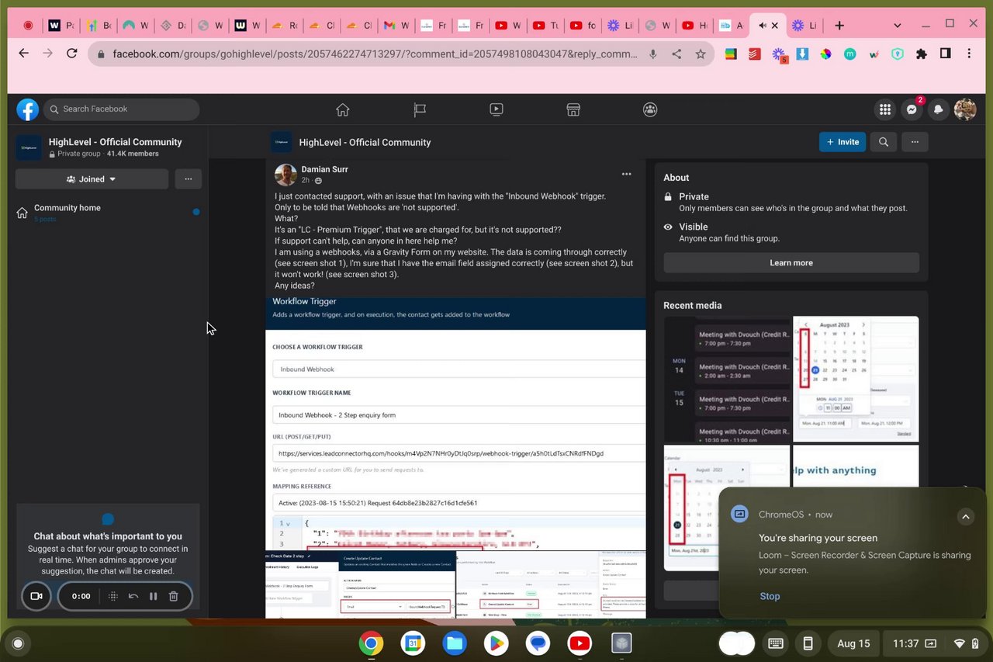Open the Groups icon in top navigation

click(x=650, y=109)
